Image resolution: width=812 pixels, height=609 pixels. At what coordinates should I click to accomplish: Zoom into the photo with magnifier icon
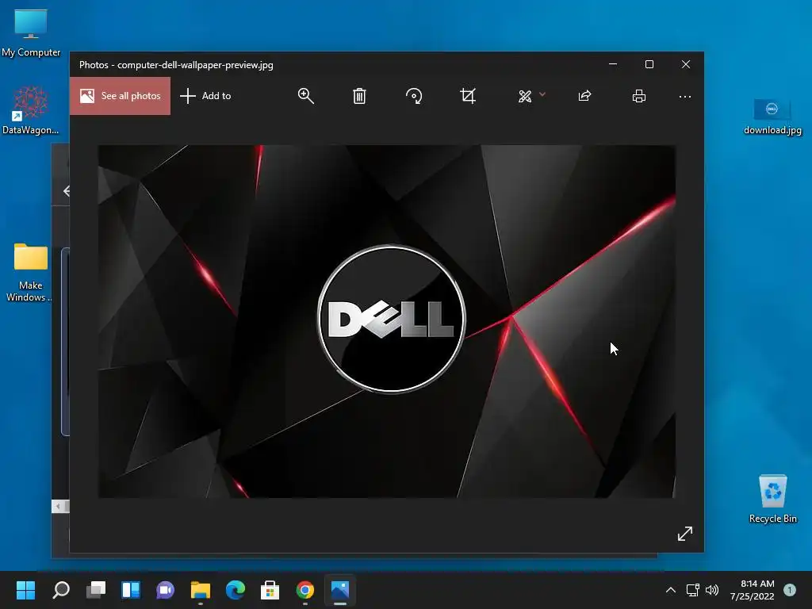pos(305,96)
